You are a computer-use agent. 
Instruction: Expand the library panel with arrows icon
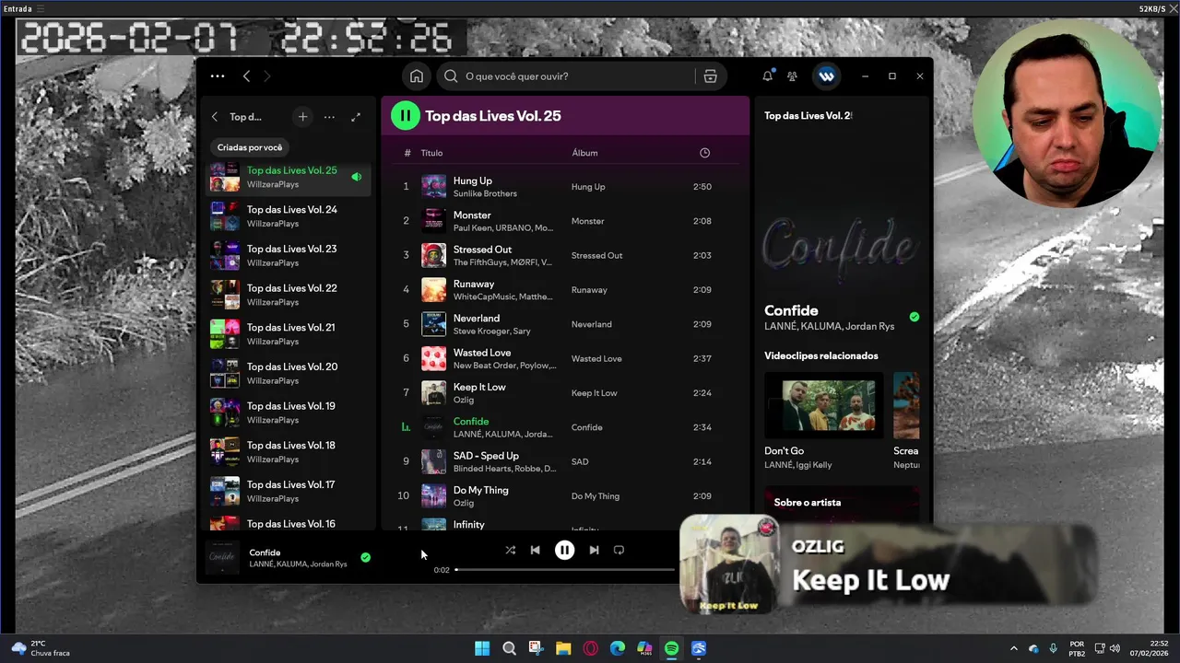pyautogui.click(x=356, y=117)
